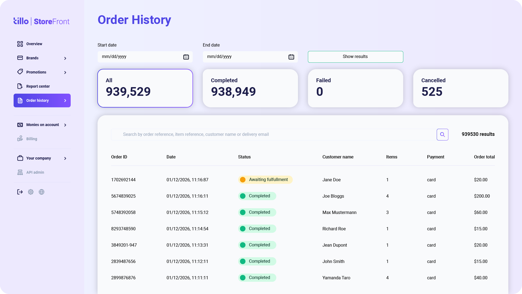This screenshot has width=522, height=294.
Task: Log out using the sign-out icon
Action: pos(20,192)
